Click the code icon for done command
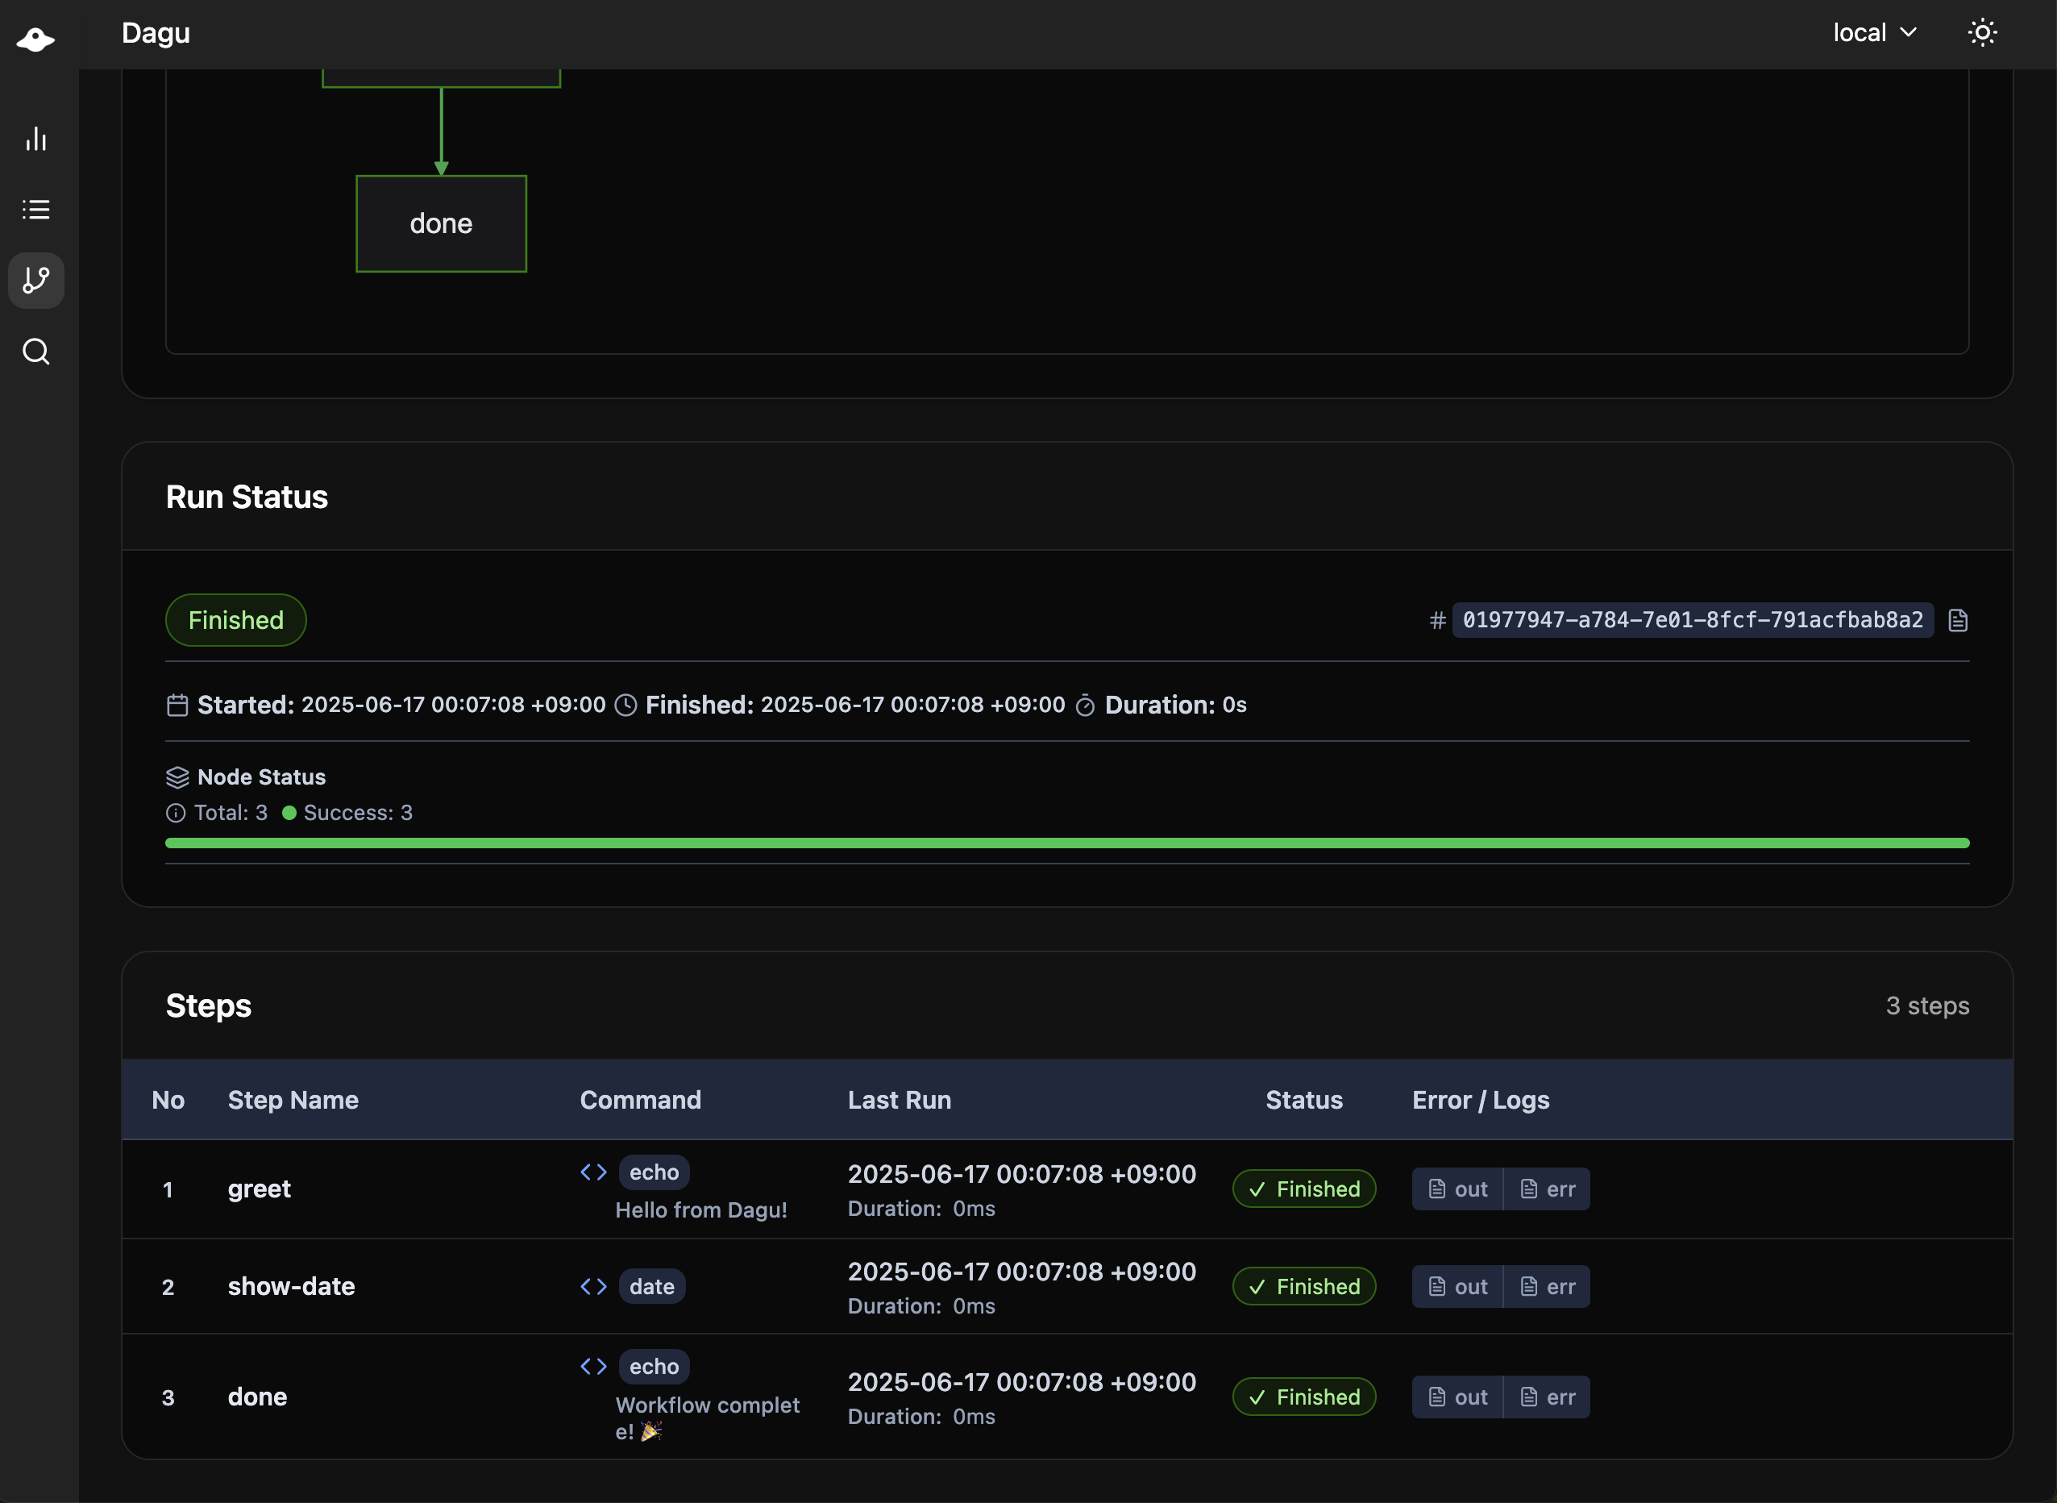Image resolution: width=2057 pixels, height=1503 pixels. (x=594, y=1367)
